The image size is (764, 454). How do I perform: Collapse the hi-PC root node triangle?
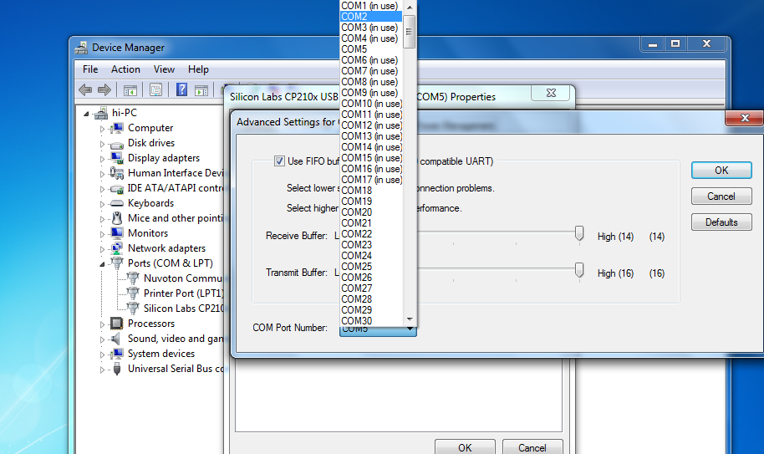coord(87,114)
